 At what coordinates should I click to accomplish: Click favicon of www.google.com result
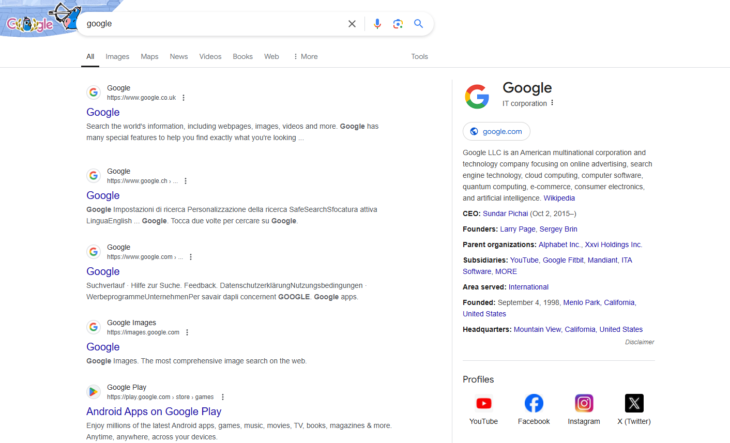click(94, 252)
